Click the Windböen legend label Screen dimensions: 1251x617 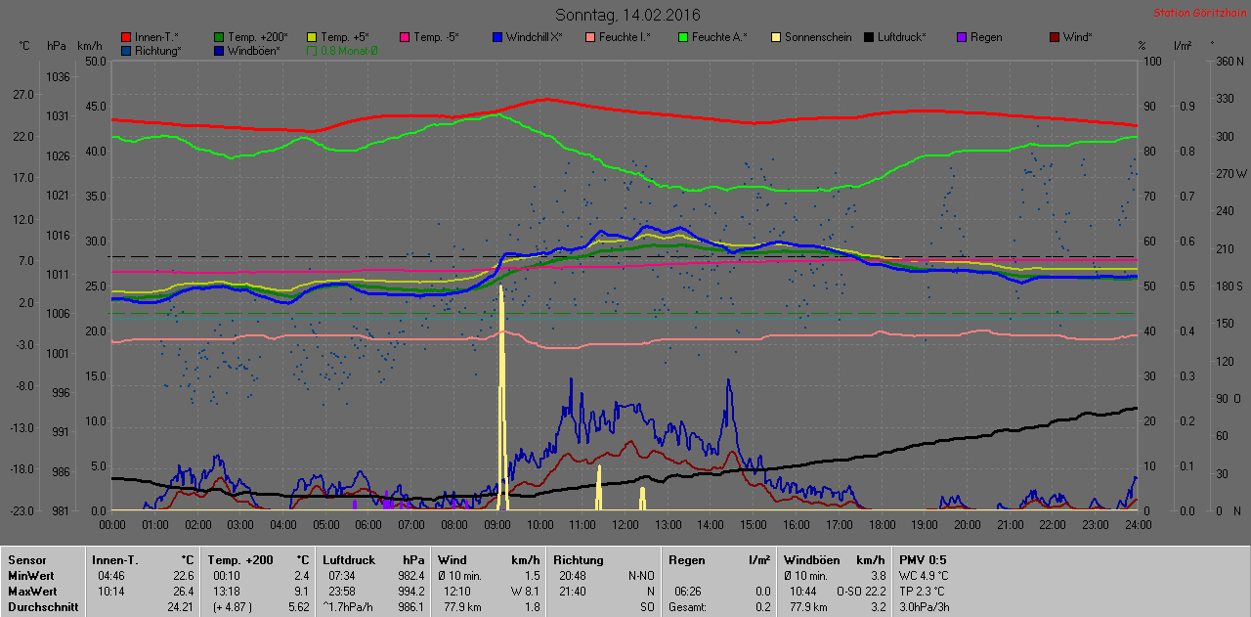pos(253,51)
